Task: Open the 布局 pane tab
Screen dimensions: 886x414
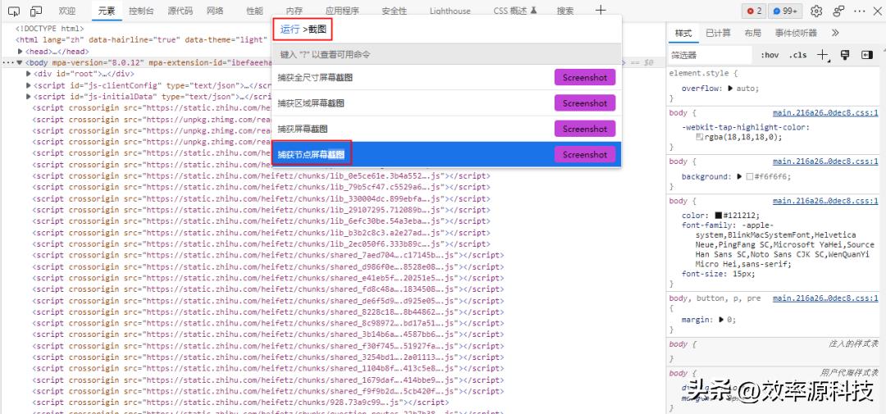Action: (x=752, y=34)
